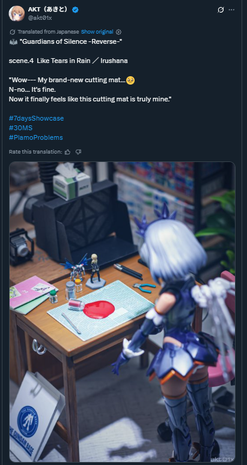Rate translation with thumbs up
The height and width of the screenshot is (465, 247).
click(68, 152)
